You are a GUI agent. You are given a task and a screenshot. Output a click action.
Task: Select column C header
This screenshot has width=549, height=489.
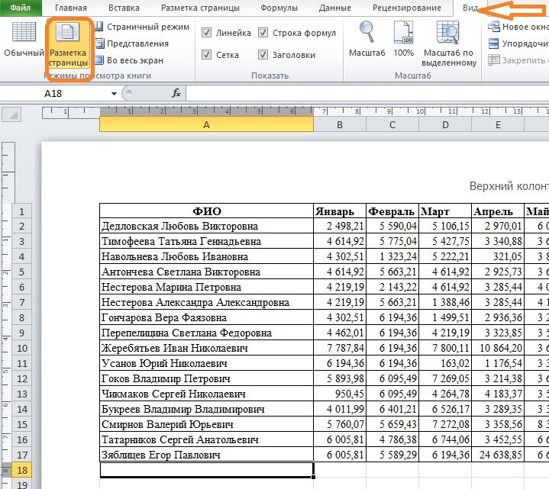tap(392, 125)
